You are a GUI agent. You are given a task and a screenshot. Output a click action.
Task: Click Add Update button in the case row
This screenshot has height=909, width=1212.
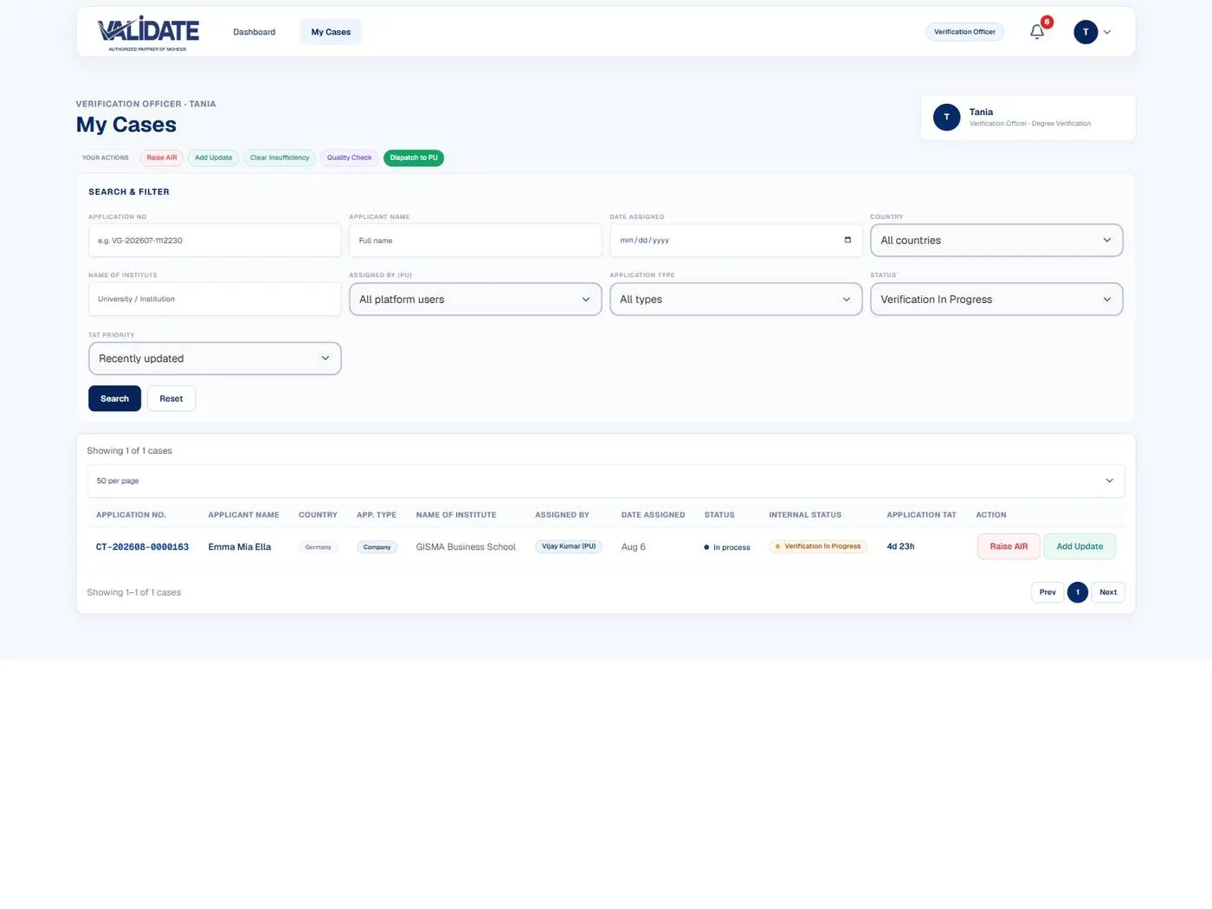point(1080,546)
